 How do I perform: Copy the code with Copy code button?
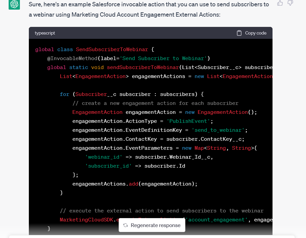(x=252, y=33)
